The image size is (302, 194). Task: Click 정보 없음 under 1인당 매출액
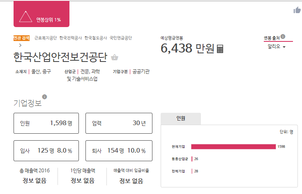tap(83, 180)
